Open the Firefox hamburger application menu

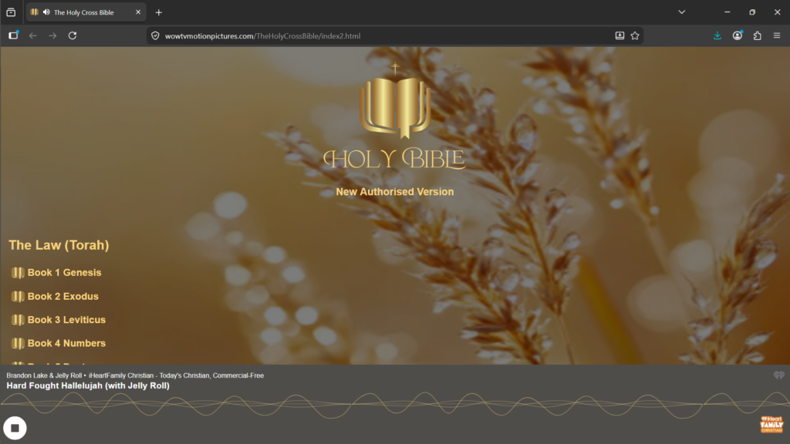[x=777, y=35]
